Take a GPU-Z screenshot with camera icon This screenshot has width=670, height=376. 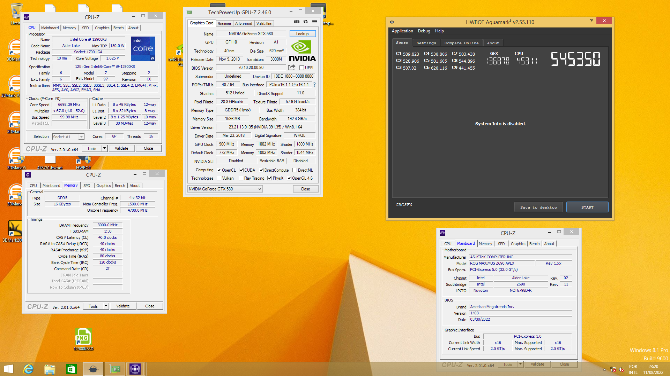point(296,22)
